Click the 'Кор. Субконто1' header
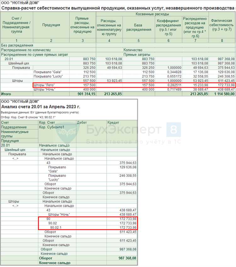The width and height of the screenshot is (236, 267). coord(52,127)
